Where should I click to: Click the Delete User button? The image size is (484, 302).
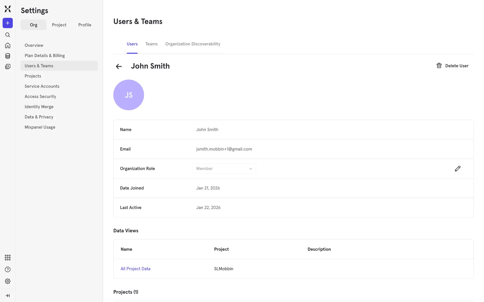(x=452, y=66)
